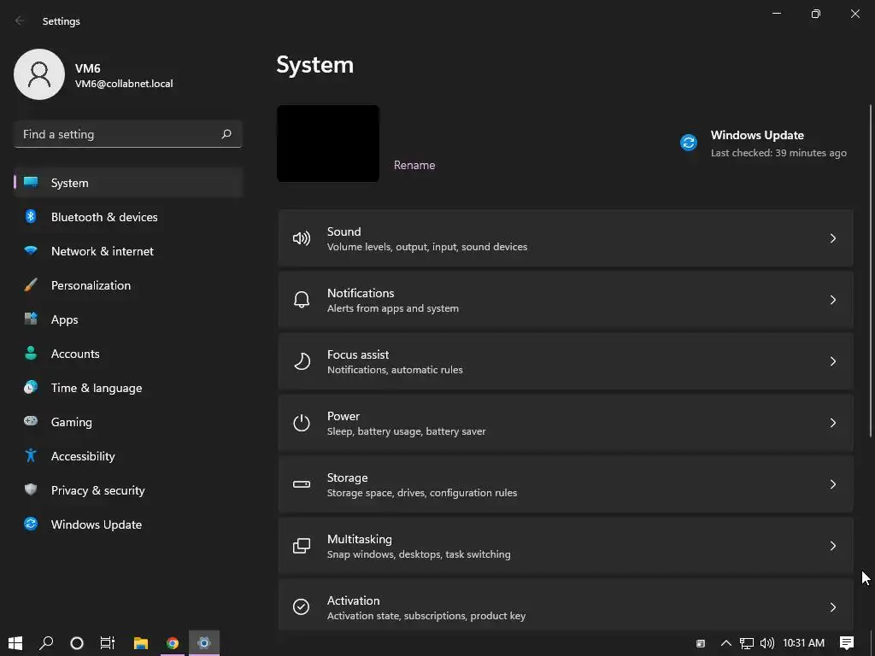Click "Activation state, subscriptions, product key" text
This screenshot has height=656, width=875.
(x=426, y=616)
